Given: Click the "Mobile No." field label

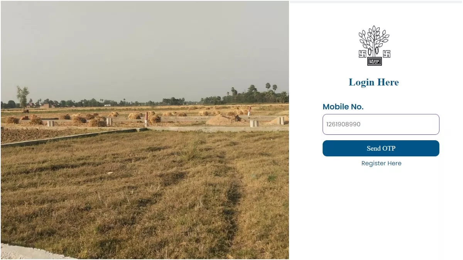Looking at the screenshot, I should 343,107.
